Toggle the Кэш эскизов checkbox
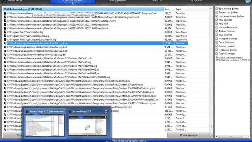252x142 pixels. pyautogui.click(x=217, y=20)
